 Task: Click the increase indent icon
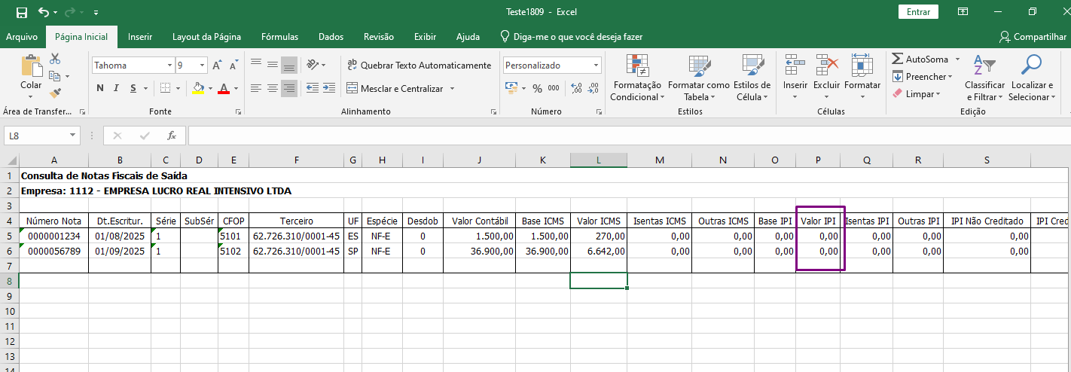[331, 89]
